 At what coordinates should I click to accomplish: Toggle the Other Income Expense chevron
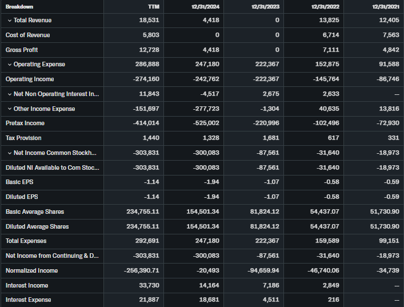tap(10, 109)
